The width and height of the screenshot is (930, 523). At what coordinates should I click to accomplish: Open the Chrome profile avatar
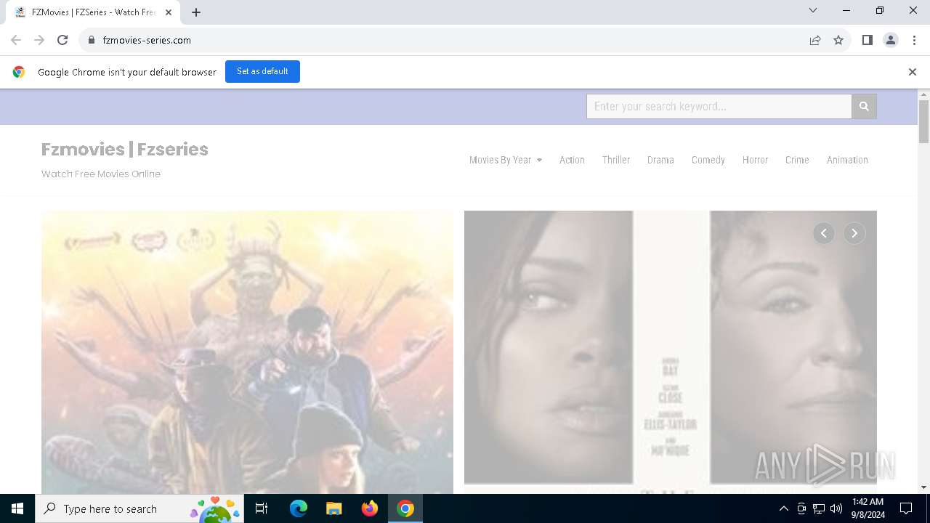point(890,40)
